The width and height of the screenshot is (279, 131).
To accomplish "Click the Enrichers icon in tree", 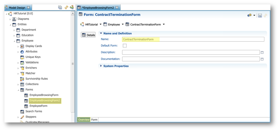I will pyautogui.click(x=22, y=68).
